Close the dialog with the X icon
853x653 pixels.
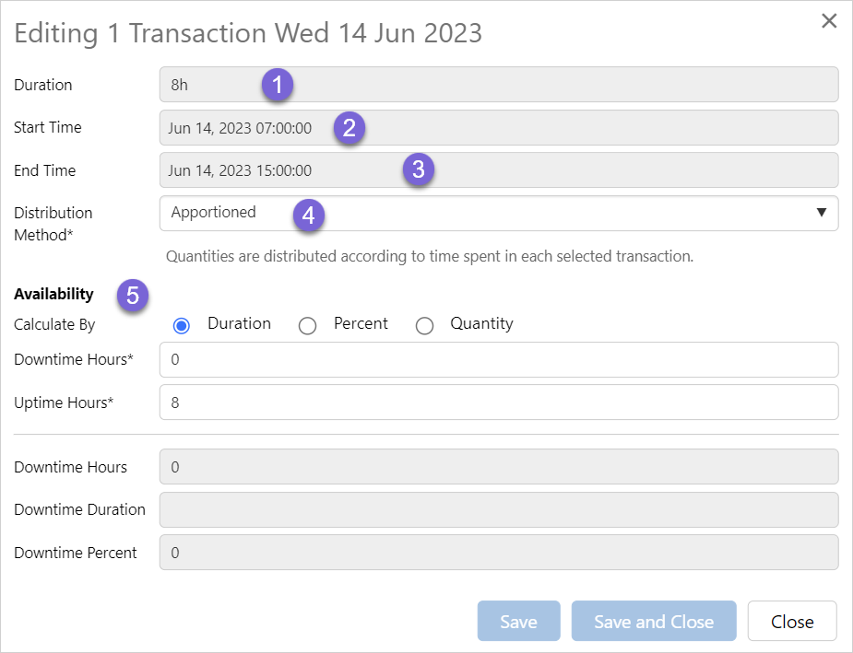[829, 21]
